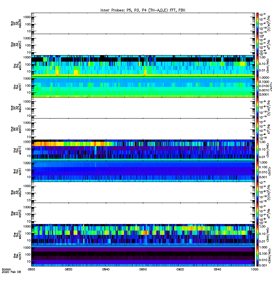
Task: Click the 0920 time axis label
Action: pyautogui.click(x=180, y=269)
